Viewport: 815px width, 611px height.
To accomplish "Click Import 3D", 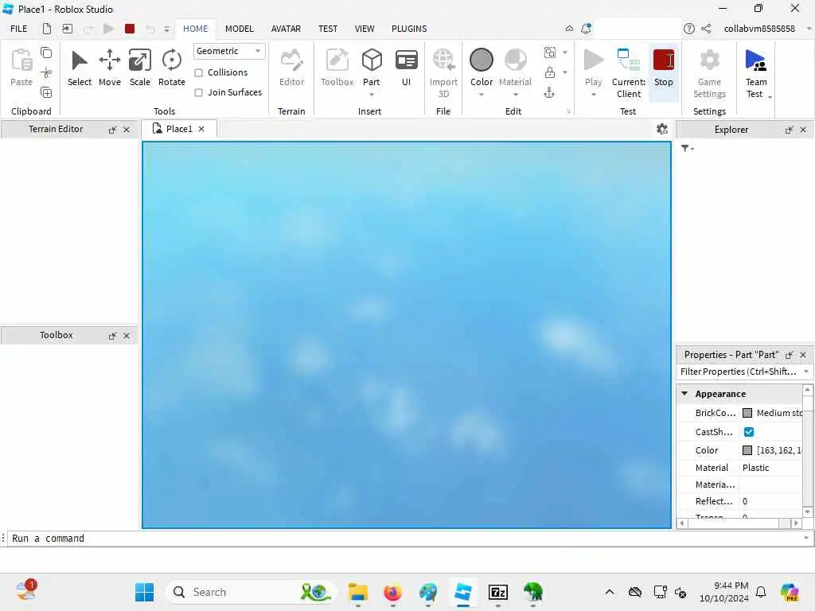I will coord(443,72).
